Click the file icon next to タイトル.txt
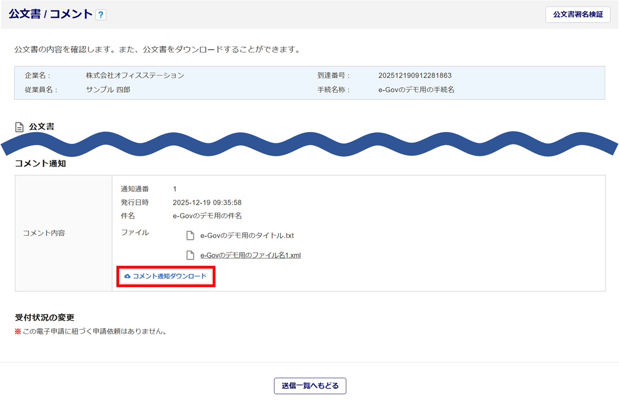 191,236
